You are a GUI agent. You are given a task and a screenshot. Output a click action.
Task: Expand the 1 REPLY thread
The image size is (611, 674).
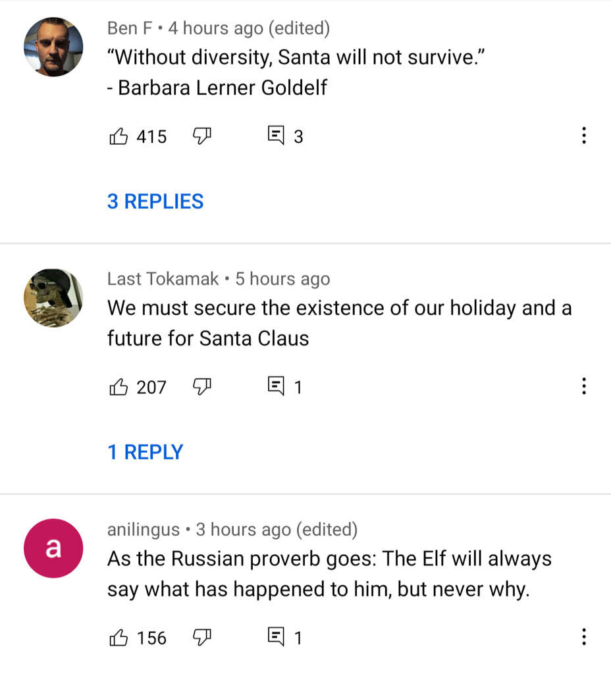[x=146, y=452]
